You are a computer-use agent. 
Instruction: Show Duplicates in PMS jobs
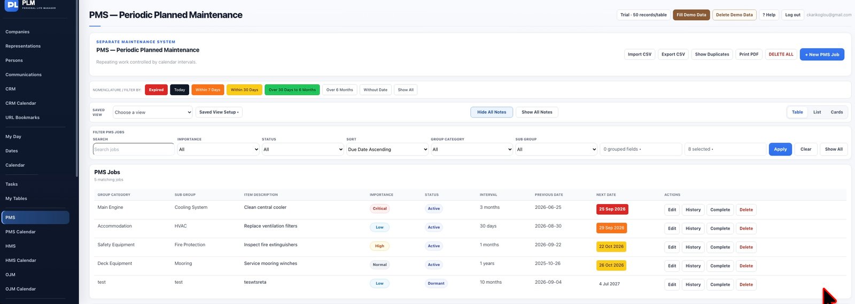(x=712, y=54)
